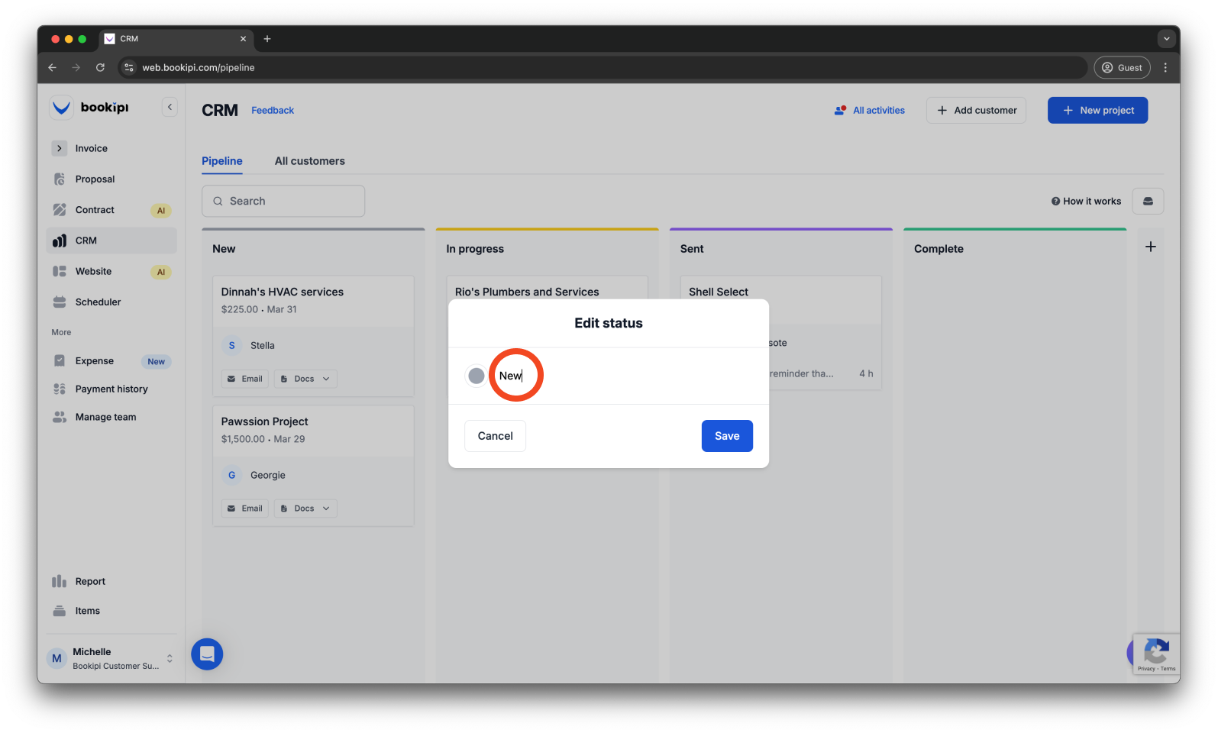Image resolution: width=1218 pixels, height=733 pixels.
Task: Click the browser back arrow
Action: (52, 68)
